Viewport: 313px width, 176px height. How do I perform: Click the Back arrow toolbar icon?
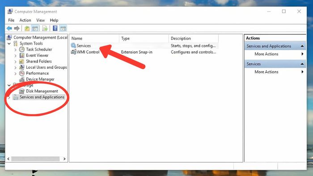tap(9, 29)
